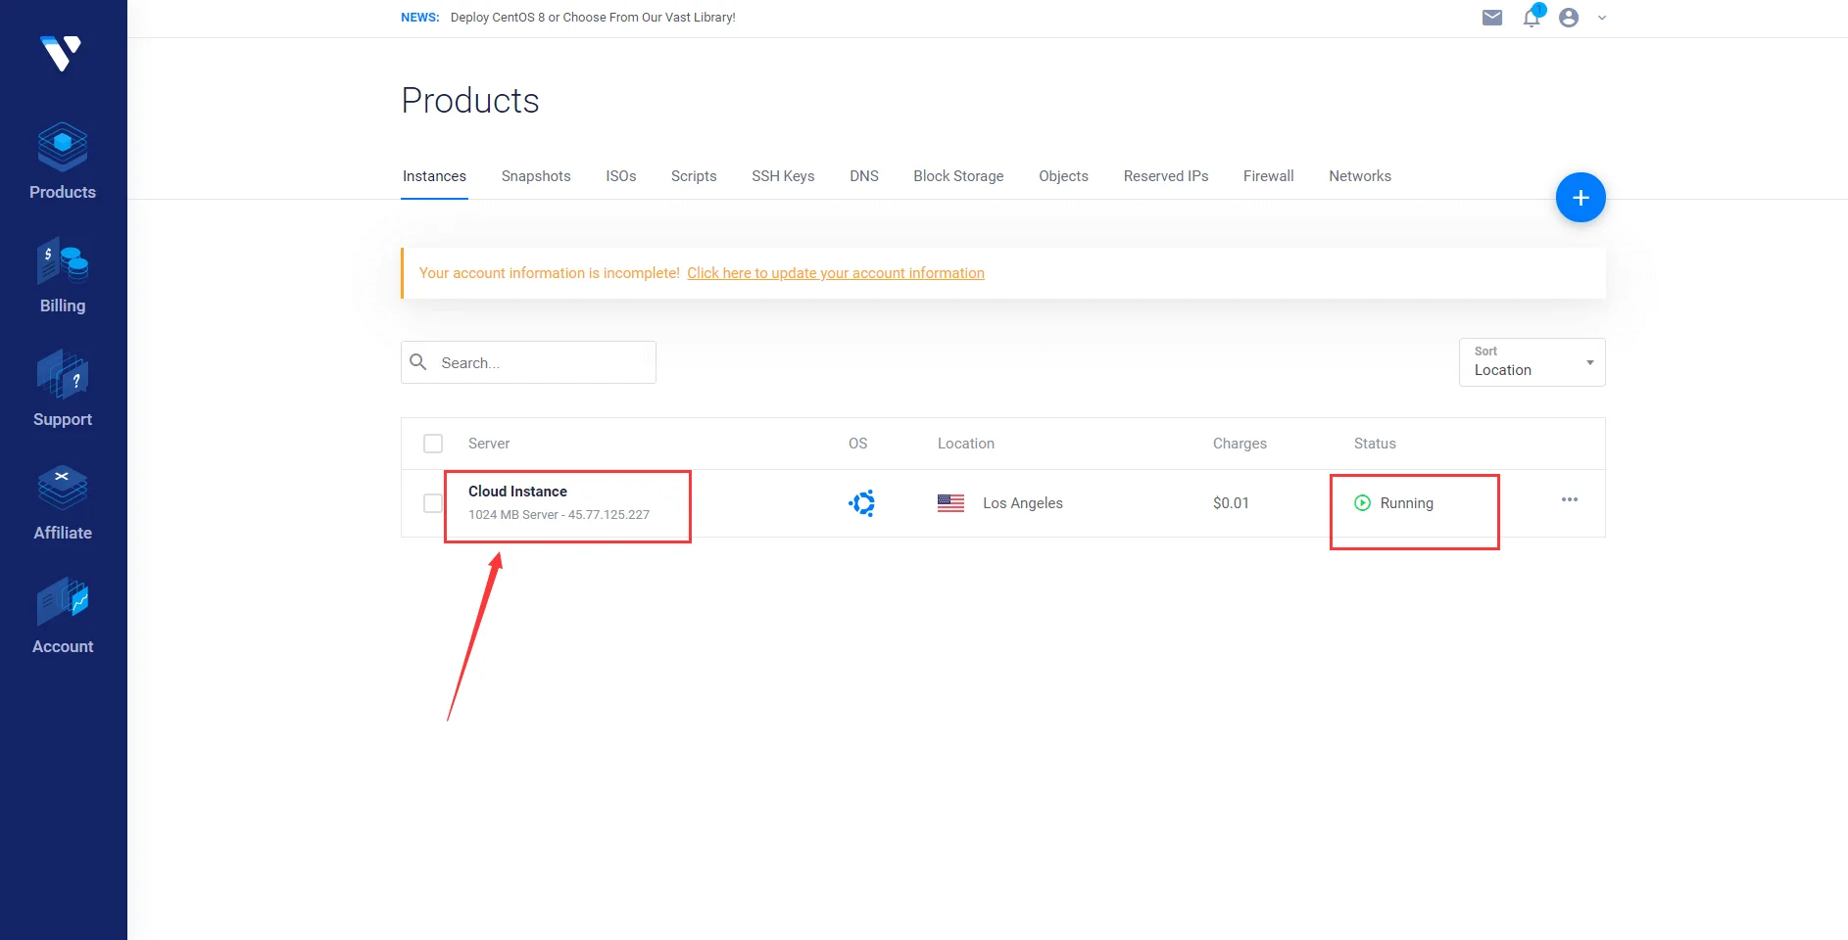This screenshot has height=940, width=1848.
Task: Open Products section in sidebar
Action: click(63, 162)
